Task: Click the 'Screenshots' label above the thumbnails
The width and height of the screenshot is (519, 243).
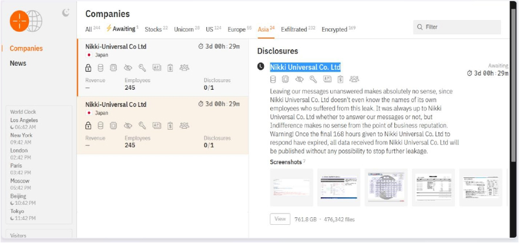Action: pyautogui.click(x=286, y=162)
